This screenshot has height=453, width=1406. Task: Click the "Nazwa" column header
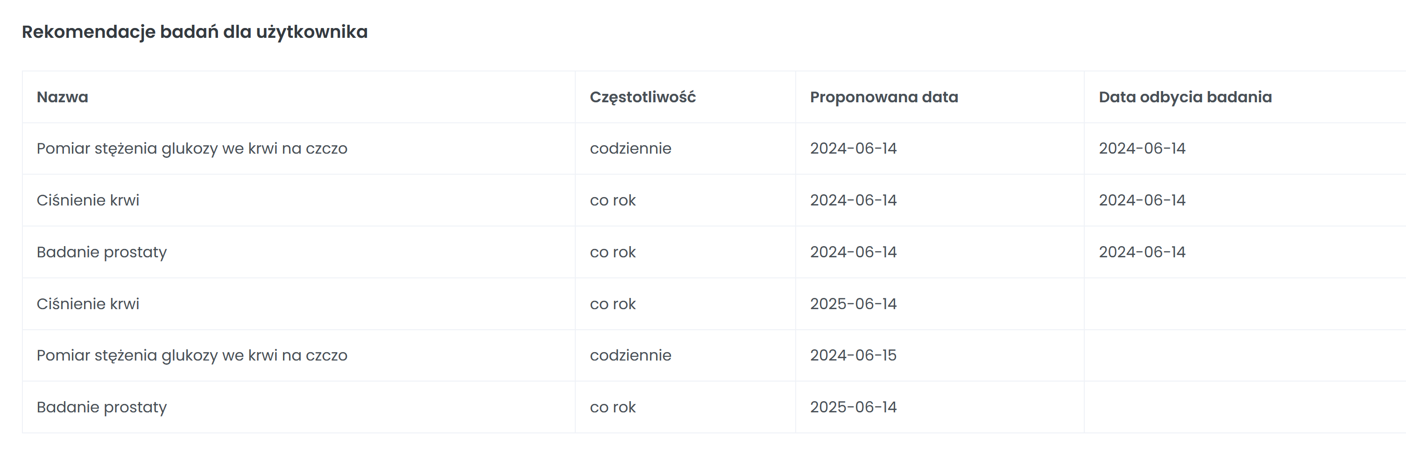[x=62, y=97]
